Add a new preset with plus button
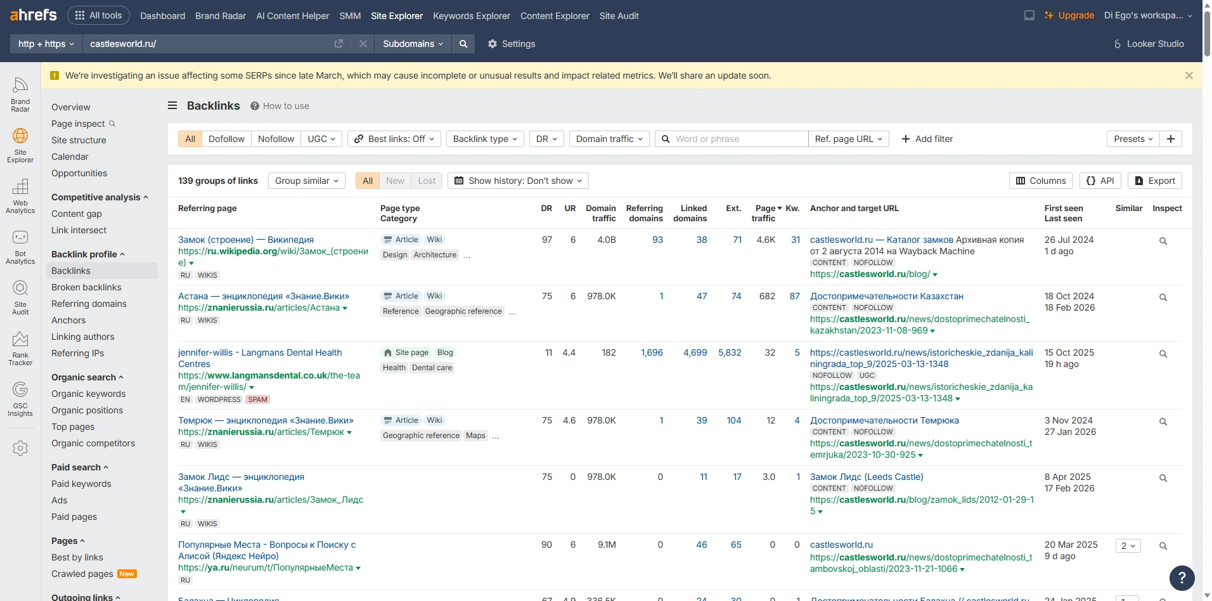 pyautogui.click(x=1171, y=139)
